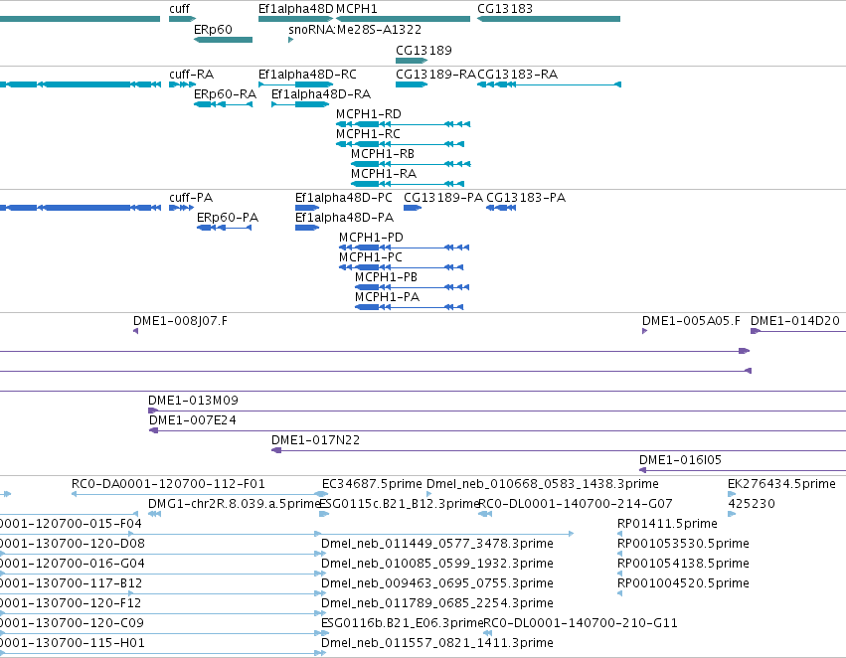846x658 pixels.
Task: Select the Ef1alpha48D-RA transcript label
Action: [320, 94]
